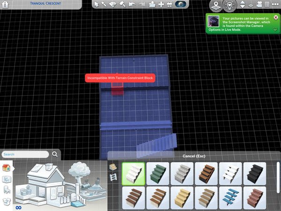
Task: Save lot to the Gallery
Action: 152,4
